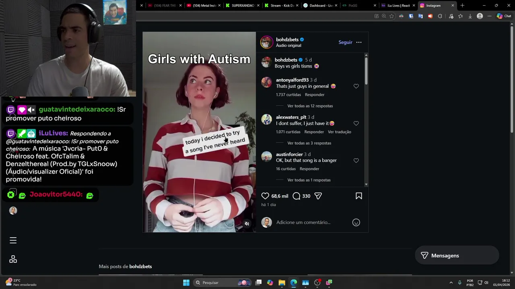Open widgets grid icon in stream sidebar
This screenshot has width=515, height=289.
click(13, 259)
